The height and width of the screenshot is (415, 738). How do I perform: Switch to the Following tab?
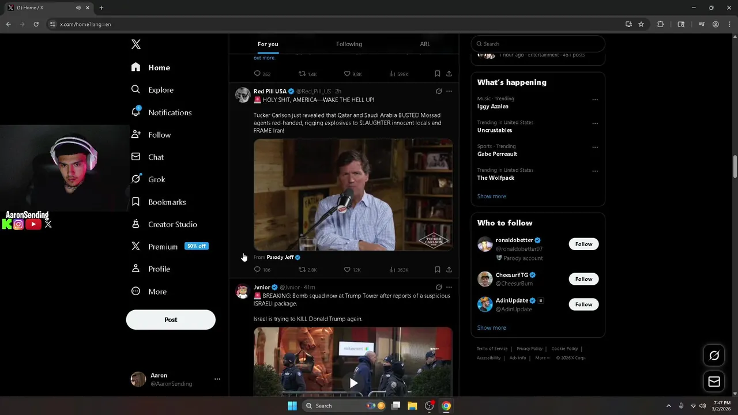coord(349,44)
